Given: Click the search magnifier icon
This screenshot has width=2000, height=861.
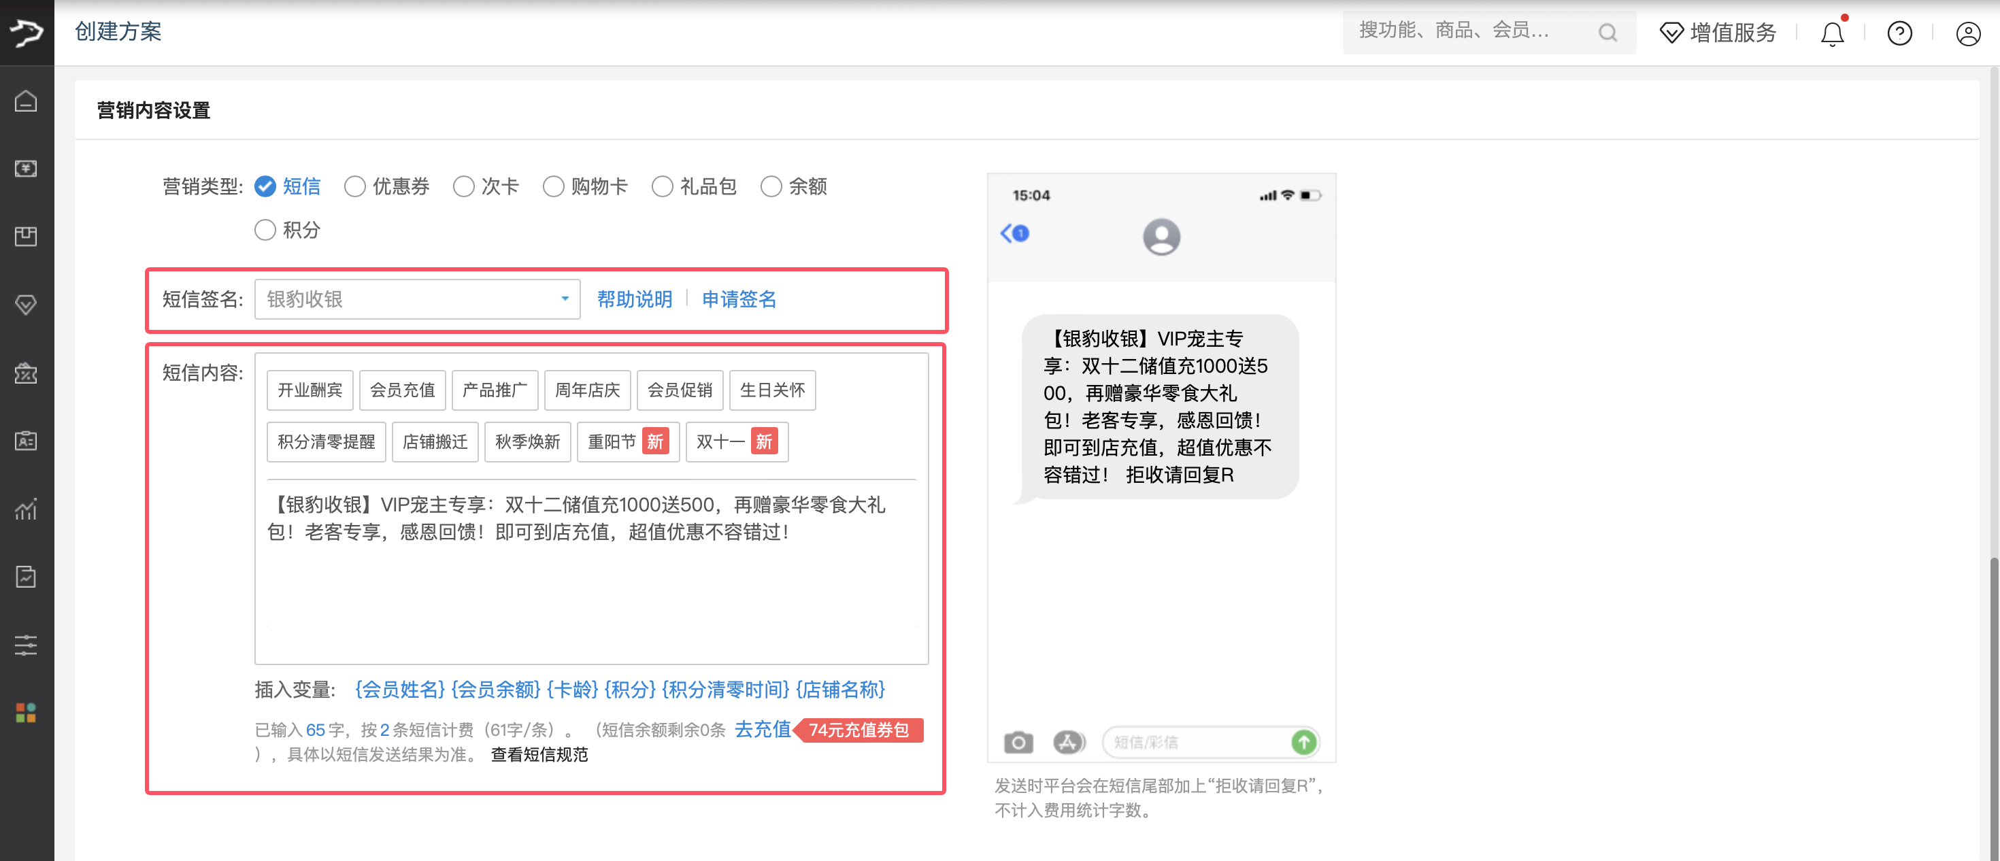Looking at the screenshot, I should pos(1607,33).
